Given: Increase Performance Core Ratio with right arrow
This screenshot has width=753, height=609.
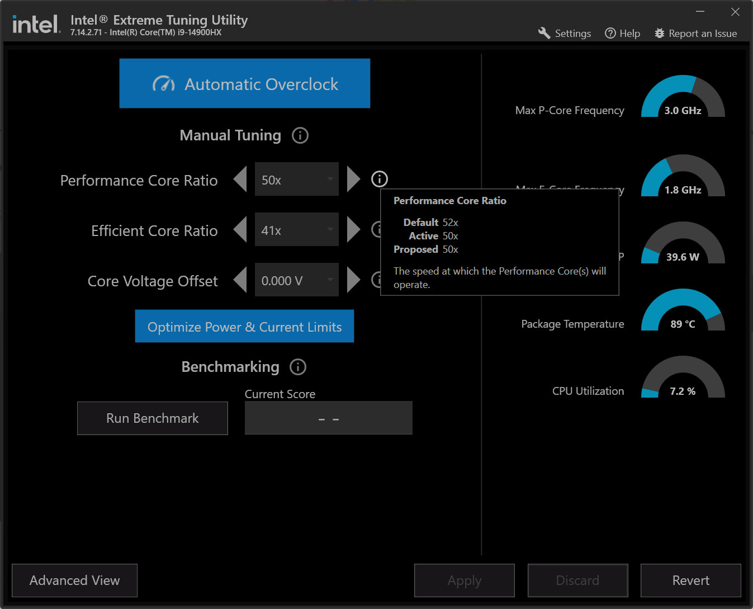Looking at the screenshot, I should pyautogui.click(x=354, y=179).
